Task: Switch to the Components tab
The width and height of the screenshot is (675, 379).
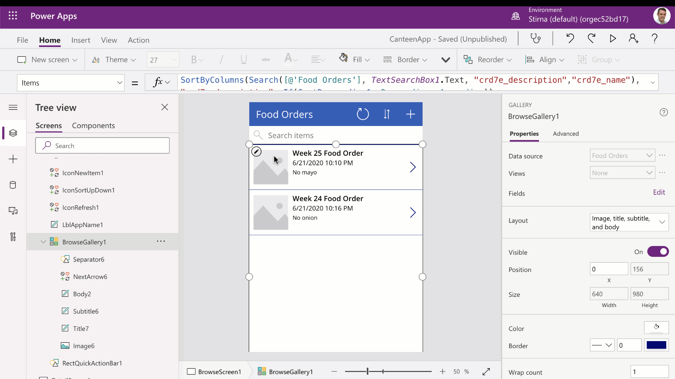Action: click(94, 126)
